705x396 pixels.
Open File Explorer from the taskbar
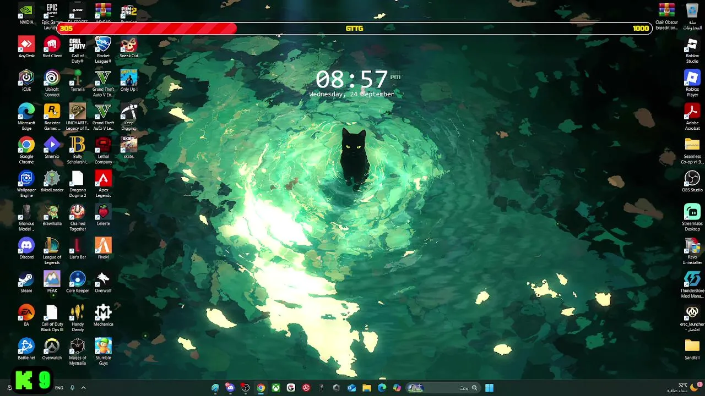(x=367, y=388)
